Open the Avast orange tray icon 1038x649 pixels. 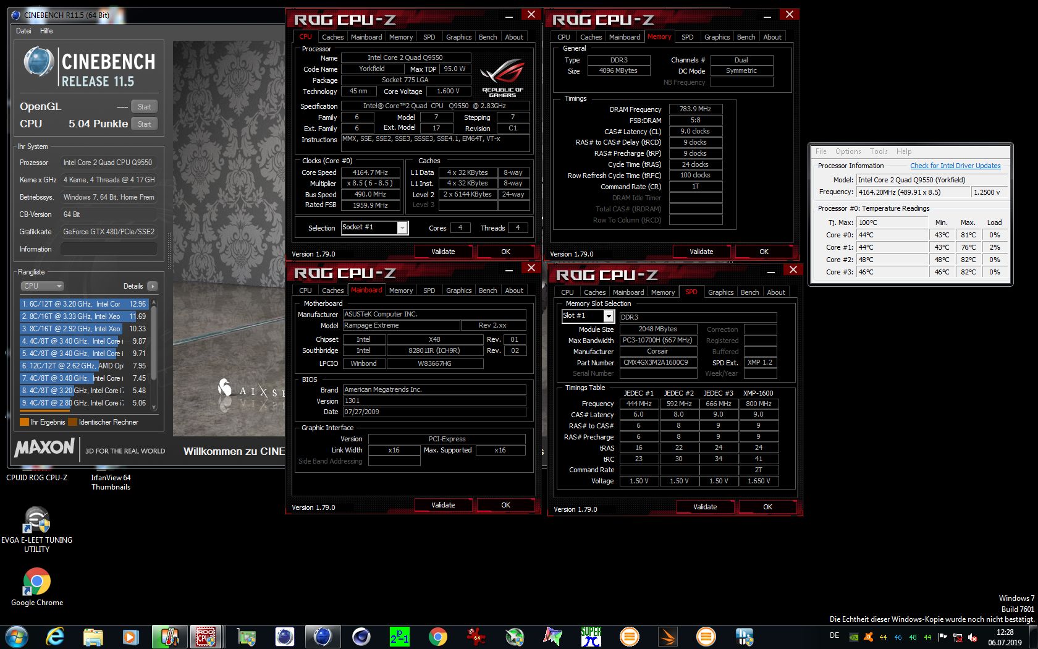[x=868, y=637]
